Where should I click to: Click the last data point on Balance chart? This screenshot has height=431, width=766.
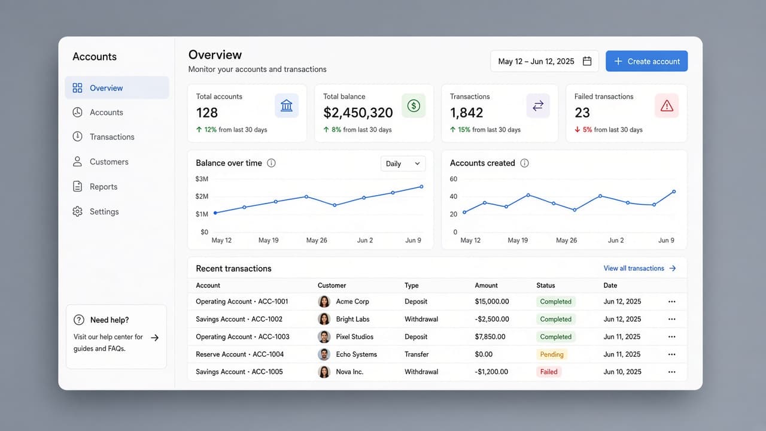coord(421,187)
